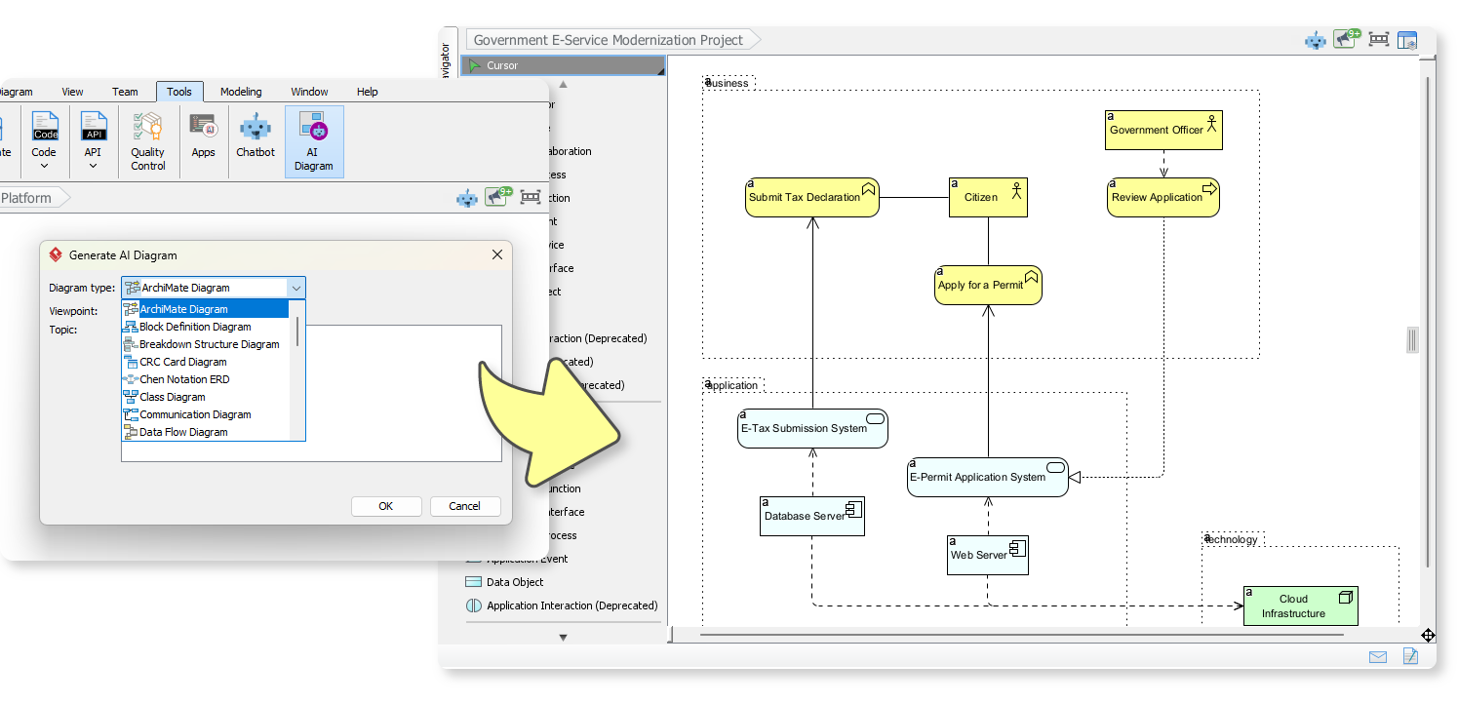Launch Quality Control from the ribbon
Viewport: 1458px width, 703px height.
147,140
